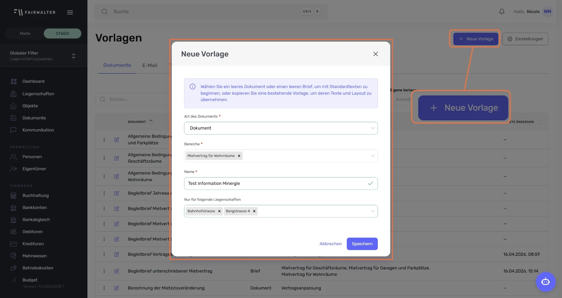Click the Suchen... filter field
Viewport: 562px width, 298px height.
tap(134, 99)
